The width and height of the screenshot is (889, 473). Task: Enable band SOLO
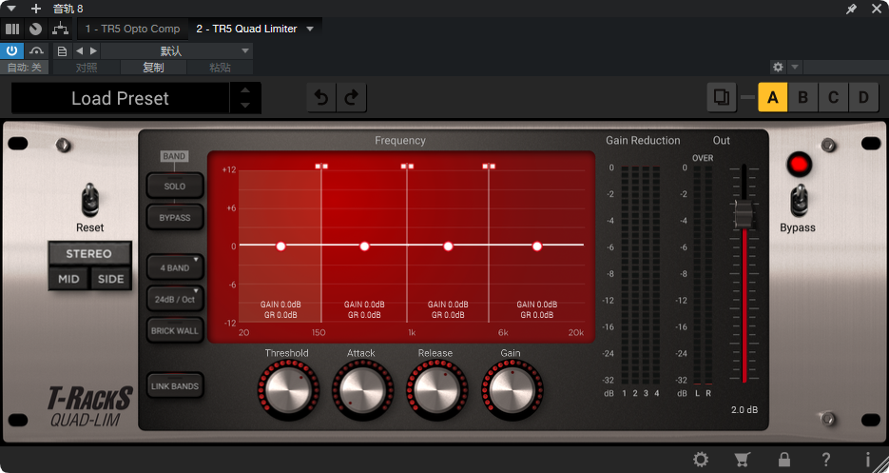tap(175, 187)
